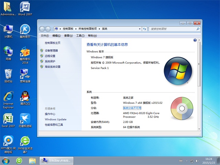Open 360 browser pinned on taskbar
The height and width of the screenshot is (165, 220).
pos(19,161)
